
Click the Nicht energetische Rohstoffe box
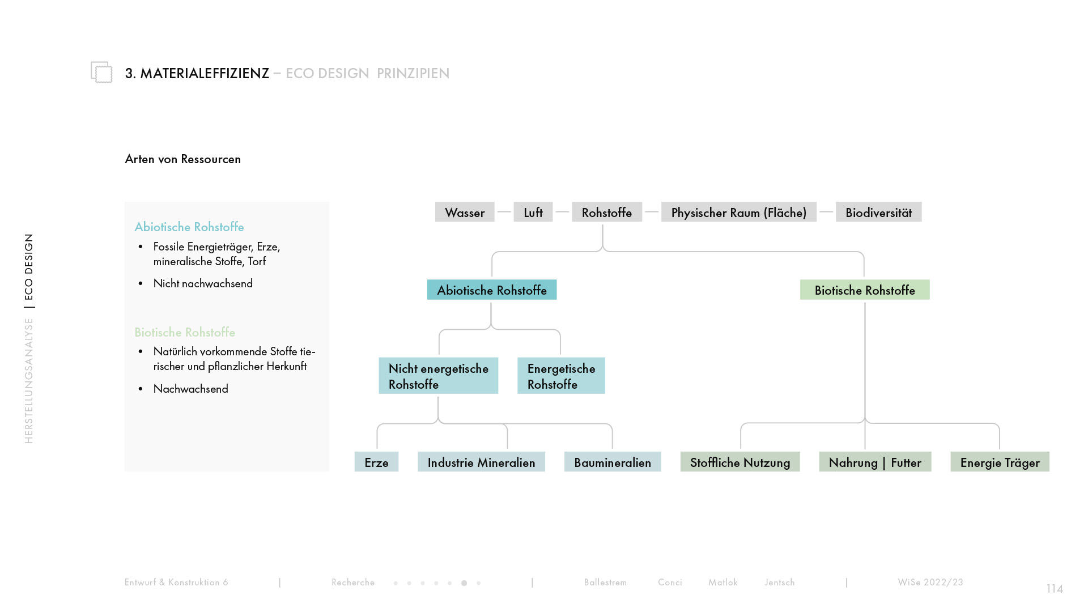coord(439,376)
